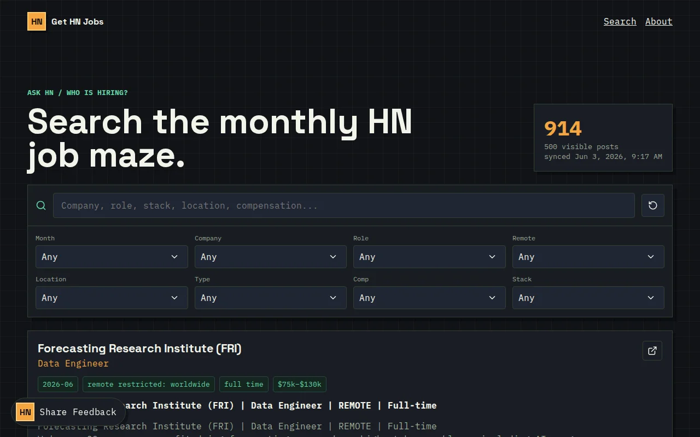The height and width of the screenshot is (437, 700).
Task: Click the search magnifier icon
Action: coord(41,205)
